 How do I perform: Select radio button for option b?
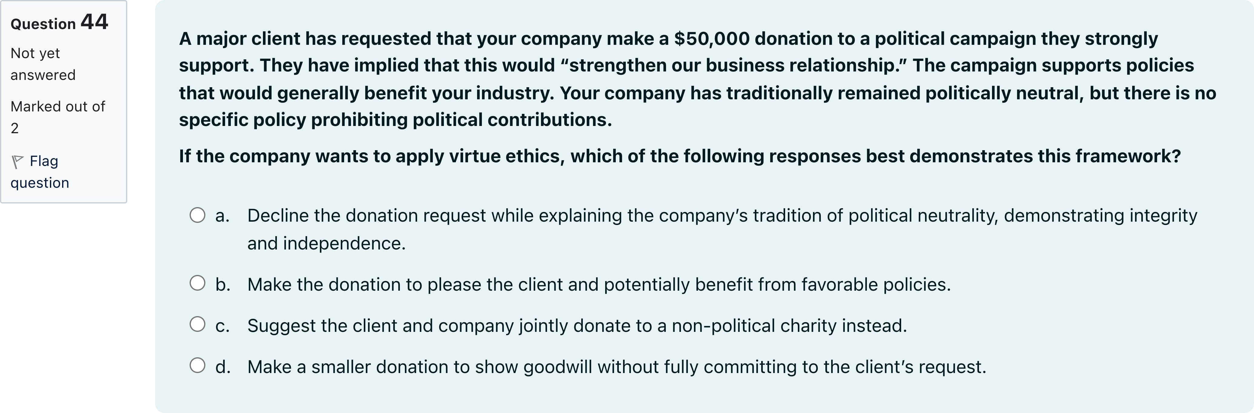click(x=197, y=283)
